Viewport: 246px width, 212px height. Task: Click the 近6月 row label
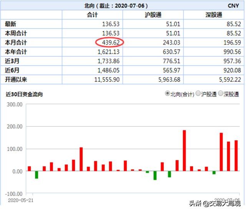pyautogui.click(x=12, y=70)
